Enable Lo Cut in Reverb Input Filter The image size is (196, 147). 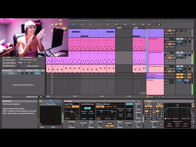point(68,107)
